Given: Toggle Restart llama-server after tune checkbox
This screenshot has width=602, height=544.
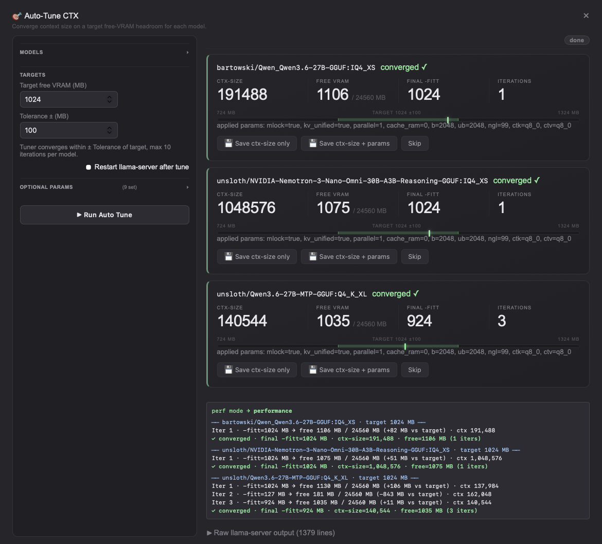Looking at the screenshot, I should (88, 167).
